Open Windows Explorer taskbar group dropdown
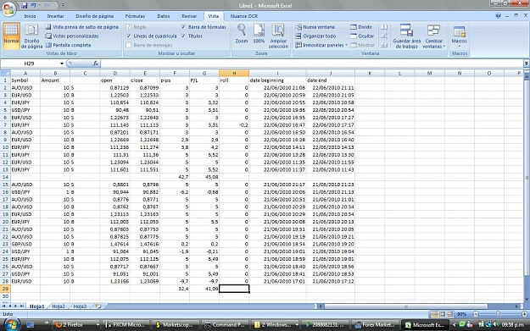Screen dimensions: 530x331 [297, 325]
